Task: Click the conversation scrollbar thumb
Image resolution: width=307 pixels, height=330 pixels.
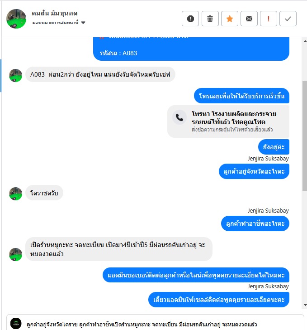Action: click(305, 136)
